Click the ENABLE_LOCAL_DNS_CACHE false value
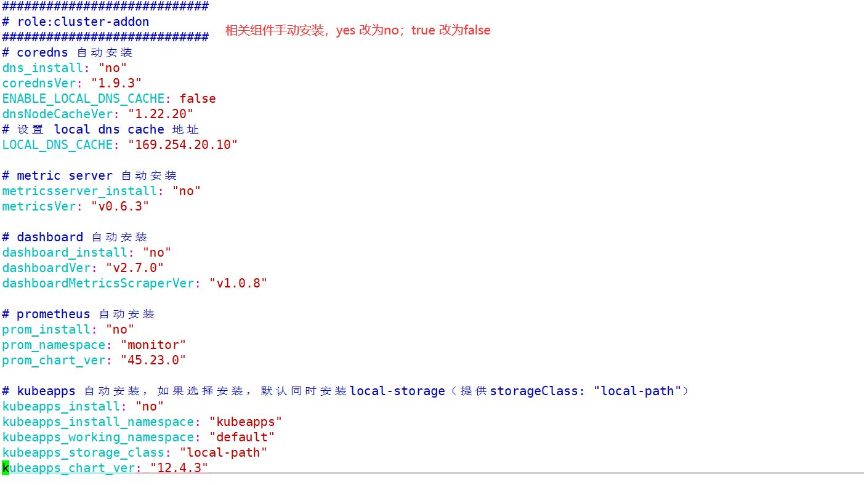The height and width of the screenshot is (485, 864). click(x=198, y=98)
